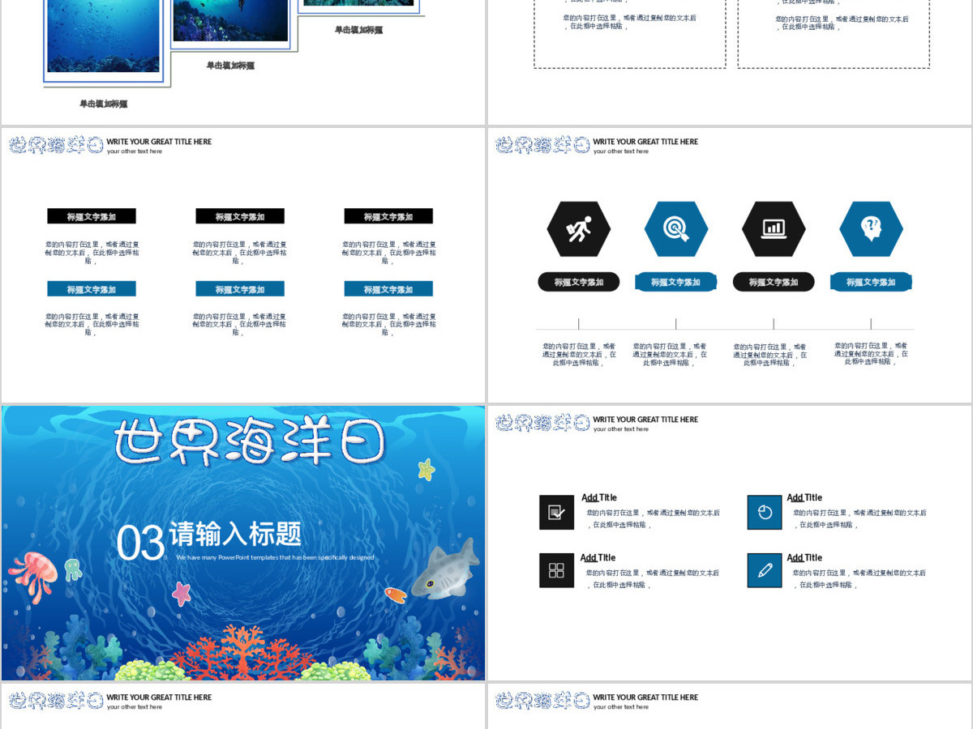
Task: Click blue label under head question-mark hexagon
Action: point(871,282)
